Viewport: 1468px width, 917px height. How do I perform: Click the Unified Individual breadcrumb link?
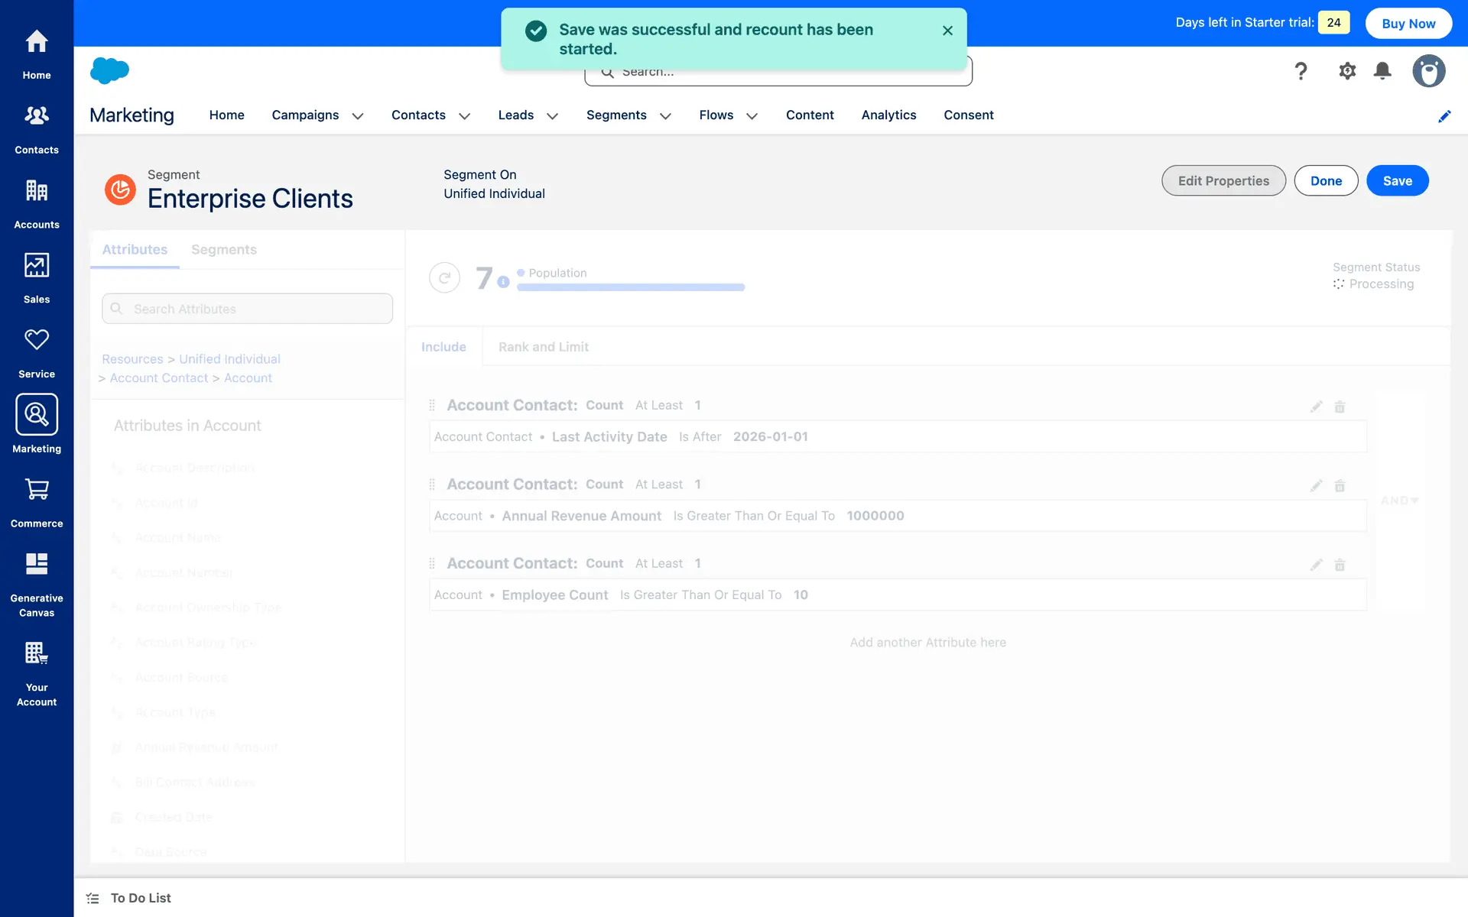click(x=229, y=359)
